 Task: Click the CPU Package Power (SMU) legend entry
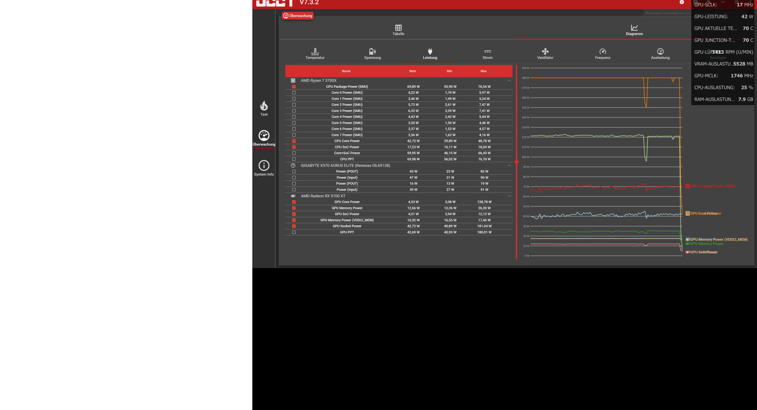[x=710, y=186]
